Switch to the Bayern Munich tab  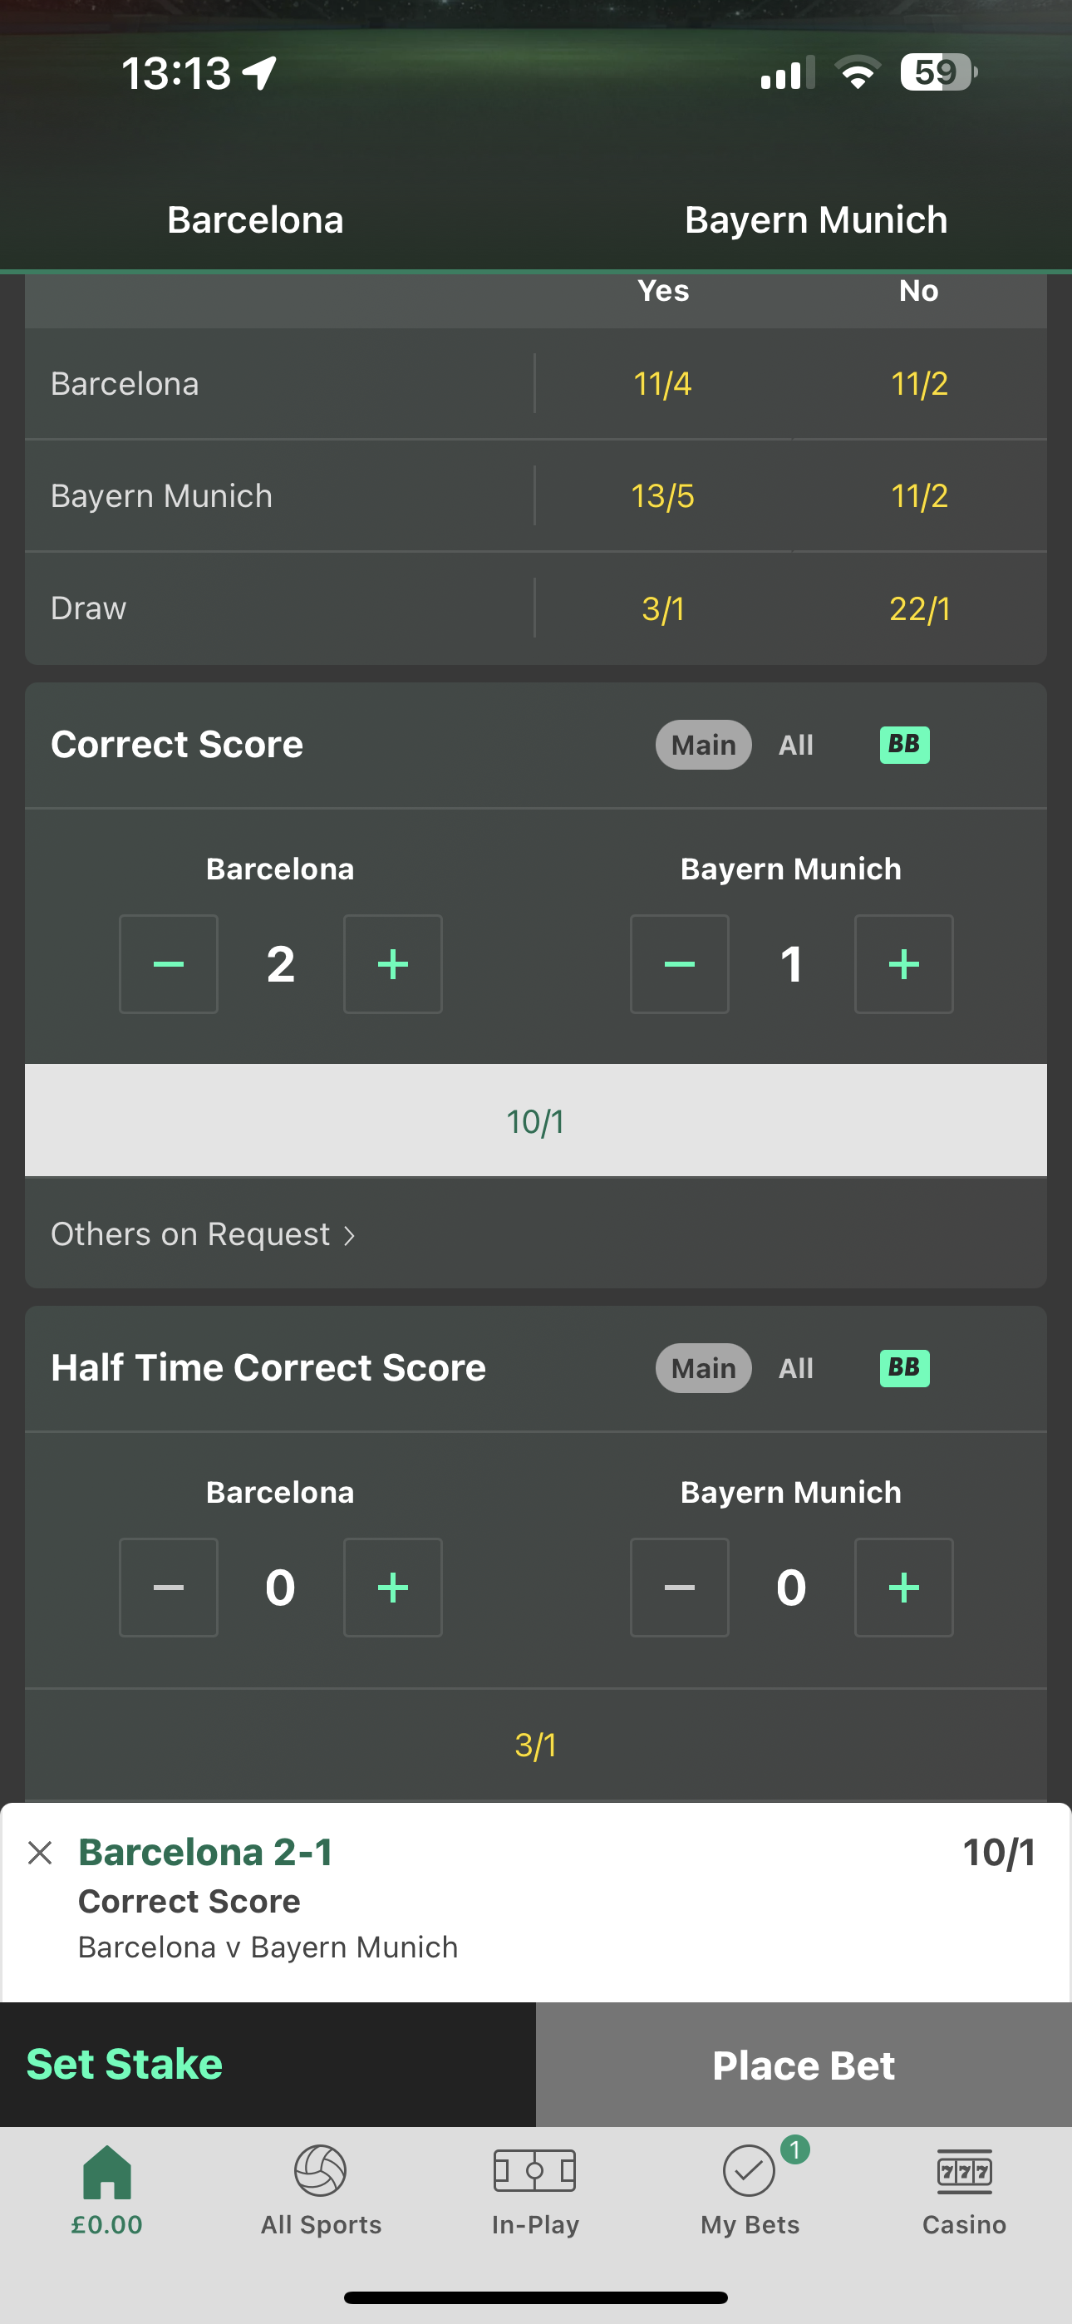[x=816, y=219]
